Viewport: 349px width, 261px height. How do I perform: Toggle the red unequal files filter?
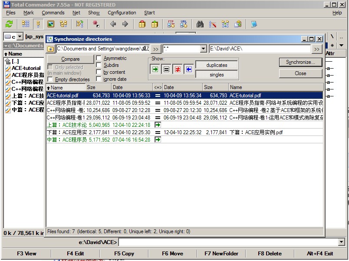[178, 69]
